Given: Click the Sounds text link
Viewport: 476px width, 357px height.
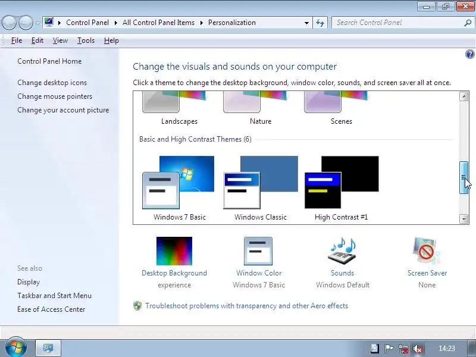Looking at the screenshot, I should pos(343,273).
